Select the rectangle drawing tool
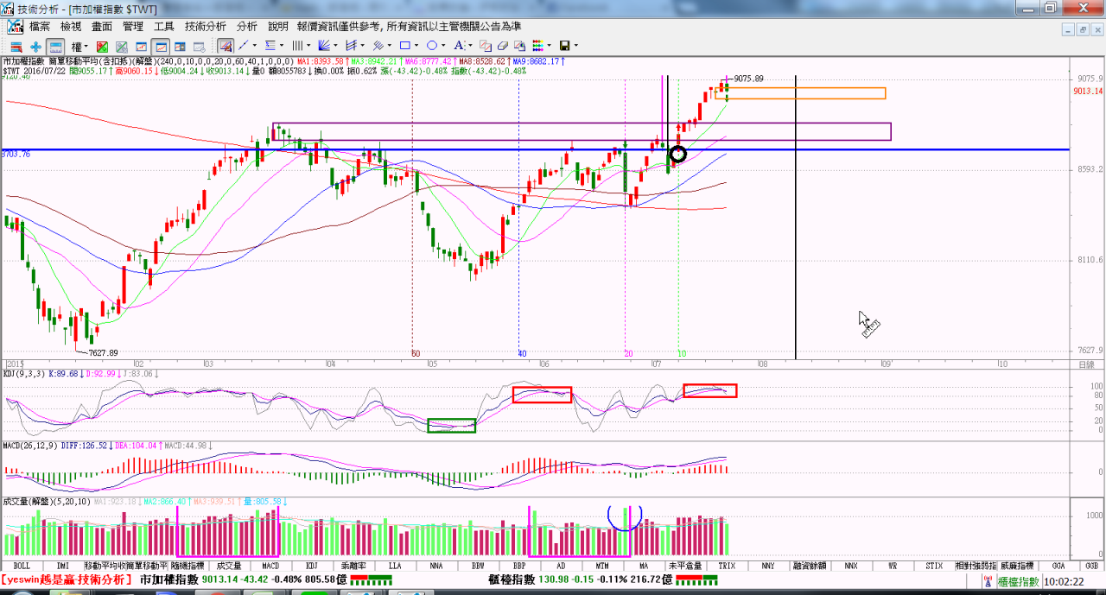The height and width of the screenshot is (595, 1106). 405,46
